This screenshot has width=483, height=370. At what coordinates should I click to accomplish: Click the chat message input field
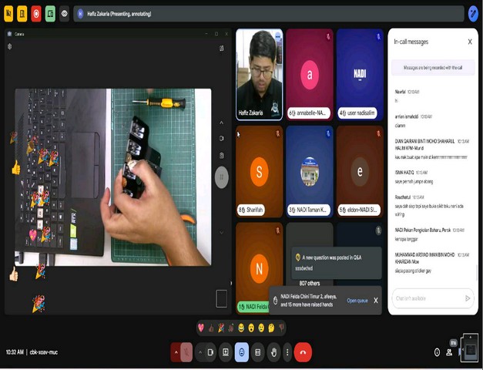[x=426, y=298]
